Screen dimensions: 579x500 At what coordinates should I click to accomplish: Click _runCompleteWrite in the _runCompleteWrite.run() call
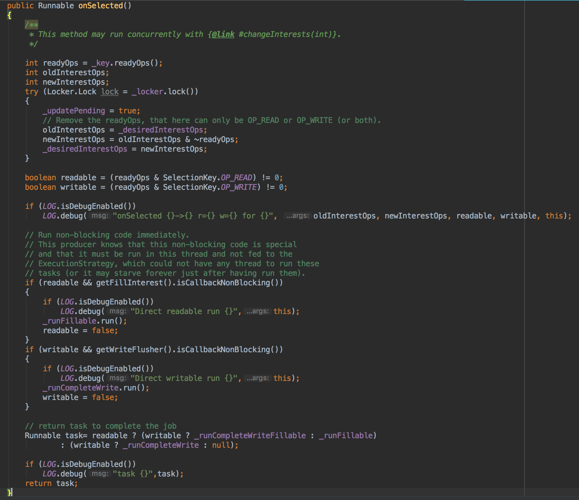[81, 388]
